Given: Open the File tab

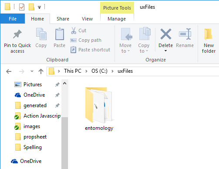Looking at the screenshot, I should pos(13,19).
